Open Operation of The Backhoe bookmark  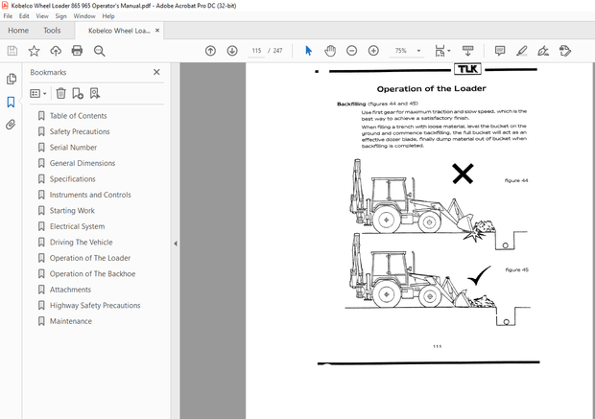(x=92, y=274)
